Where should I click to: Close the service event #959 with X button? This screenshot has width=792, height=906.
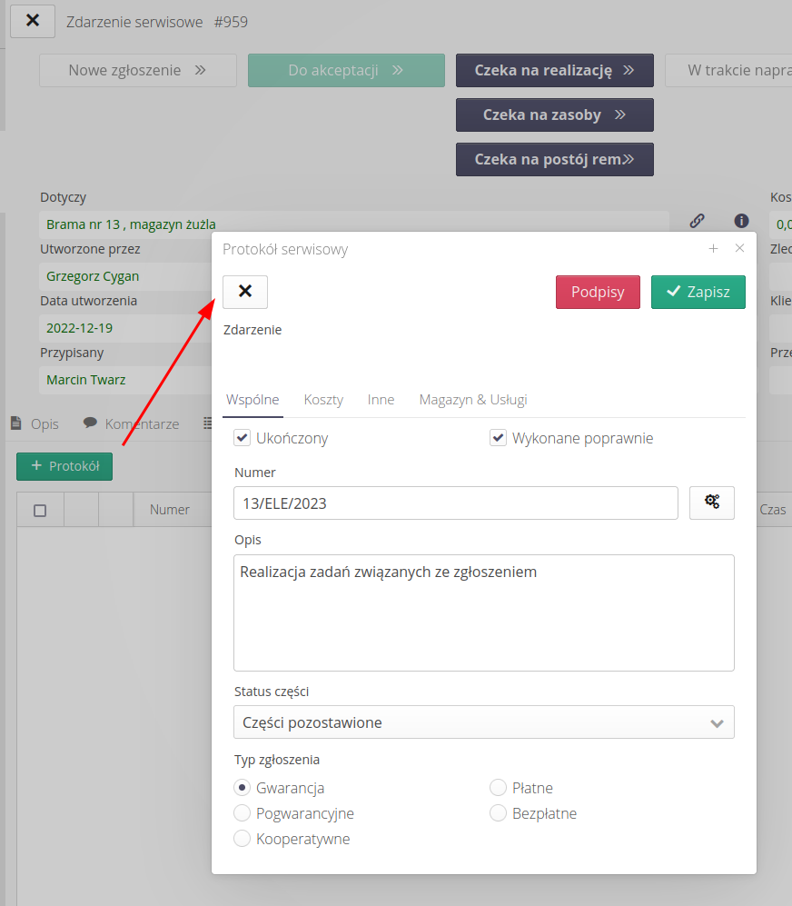click(33, 21)
